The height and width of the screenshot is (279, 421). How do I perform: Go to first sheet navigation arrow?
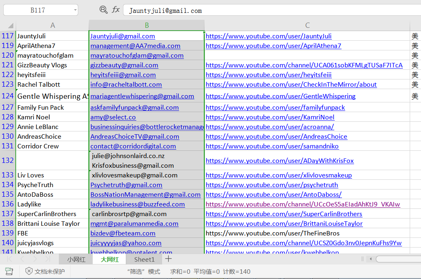(10, 259)
